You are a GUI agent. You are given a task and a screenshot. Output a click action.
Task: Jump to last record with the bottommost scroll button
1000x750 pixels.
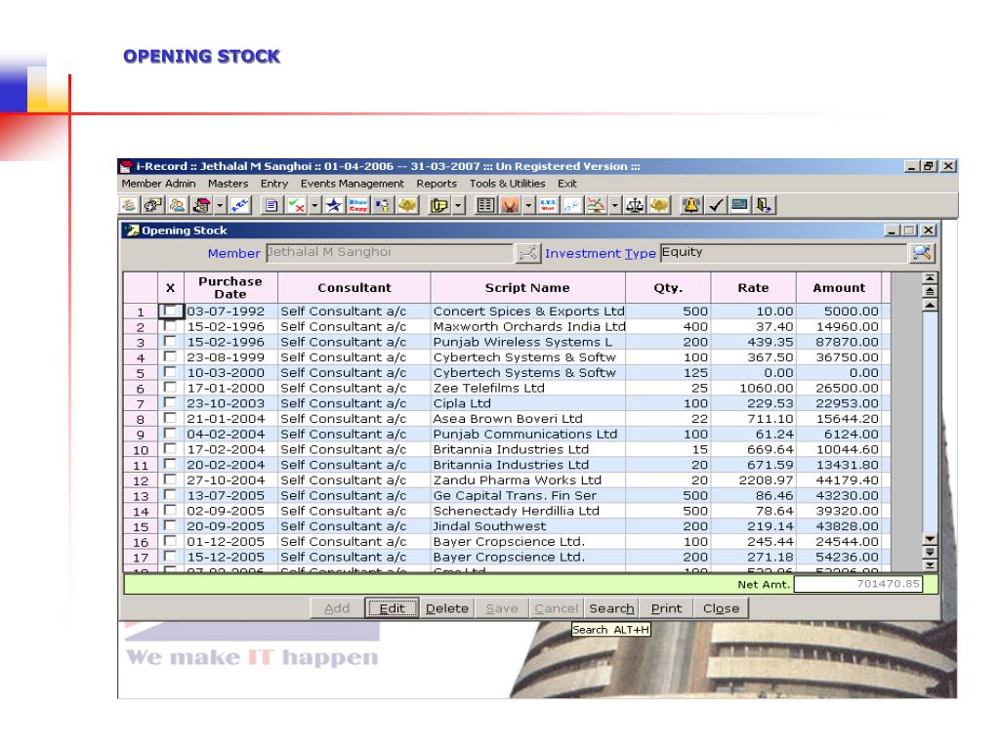pos(930,565)
